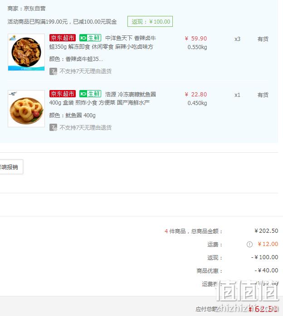
Task: Click the 不支持7天无理由退货 text under frog item
Action: pos(86,71)
